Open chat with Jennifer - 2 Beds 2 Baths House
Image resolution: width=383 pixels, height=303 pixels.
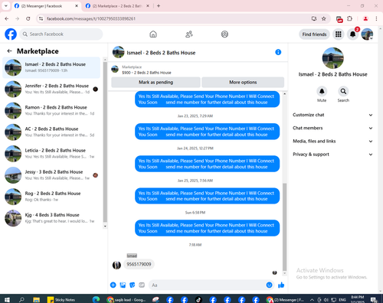51,89
